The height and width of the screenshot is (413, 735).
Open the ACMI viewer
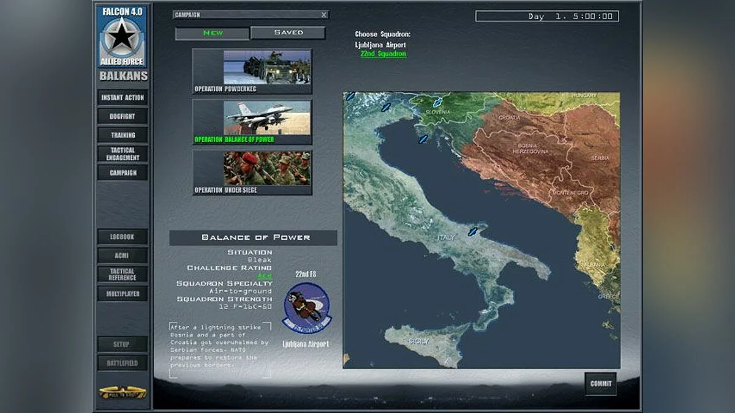(123, 256)
